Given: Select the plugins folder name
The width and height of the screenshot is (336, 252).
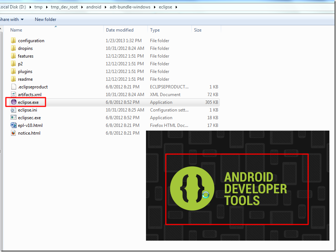Looking at the screenshot, I should 25,72.
